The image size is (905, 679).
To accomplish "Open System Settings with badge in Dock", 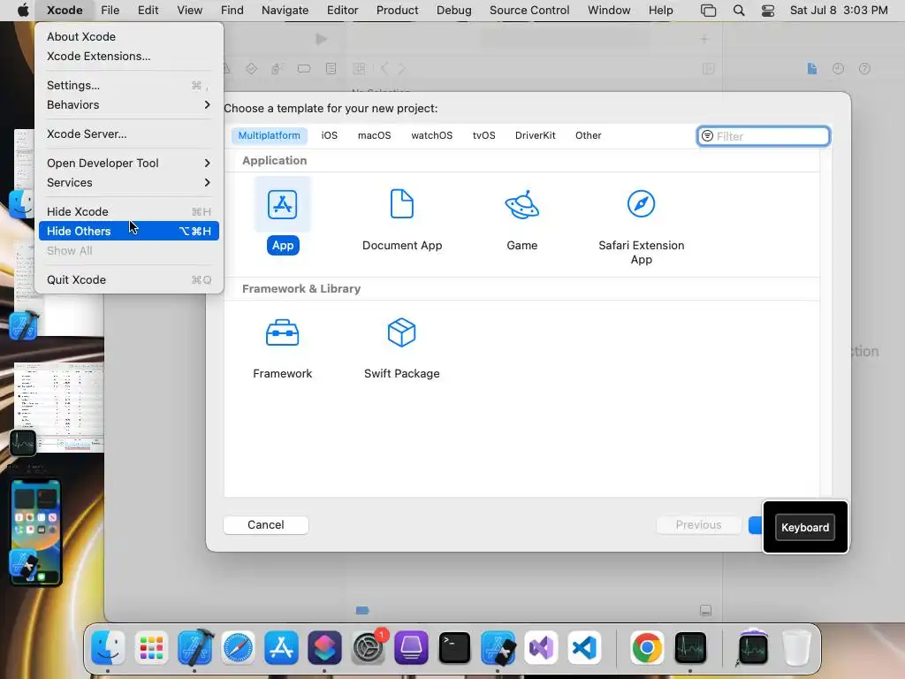I will click(x=368, y=648).
